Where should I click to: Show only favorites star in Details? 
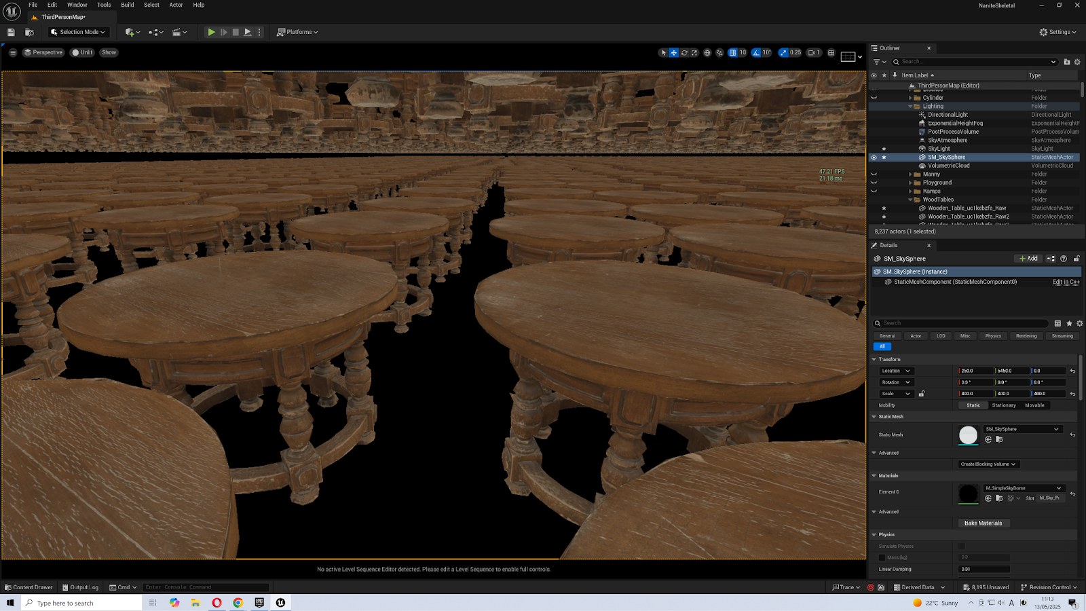point(1069,323)
